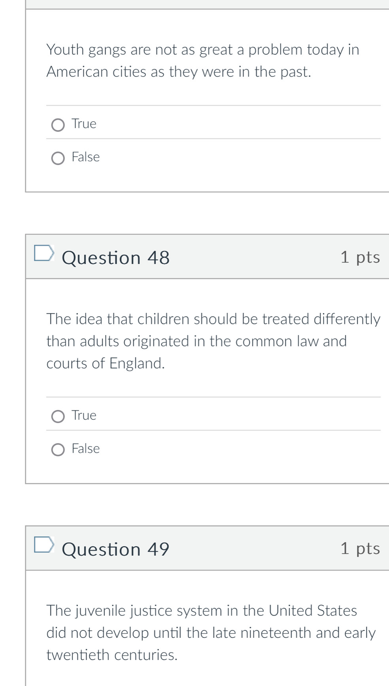Click the False answer row for youth gangs

tap(213, 157)
